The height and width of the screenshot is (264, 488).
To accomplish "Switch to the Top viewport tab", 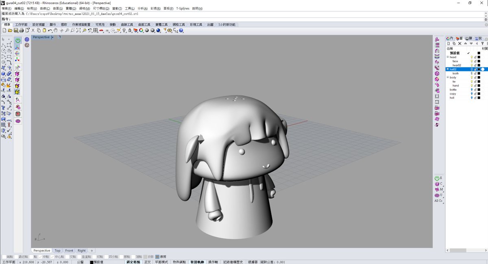I will (57, 251).
